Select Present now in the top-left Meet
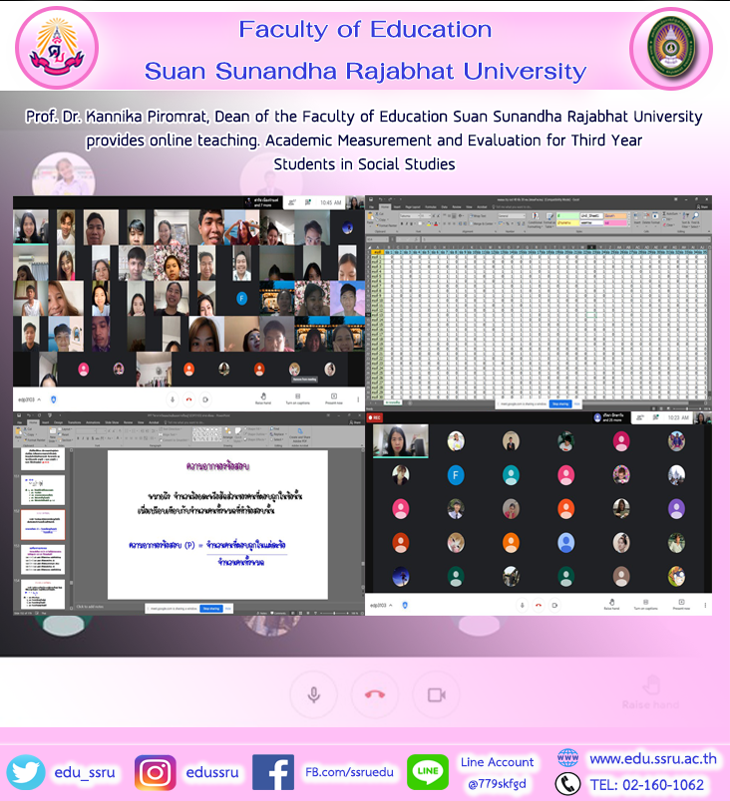The width and height of the screenshot is (730, 801). pos(334,398)
